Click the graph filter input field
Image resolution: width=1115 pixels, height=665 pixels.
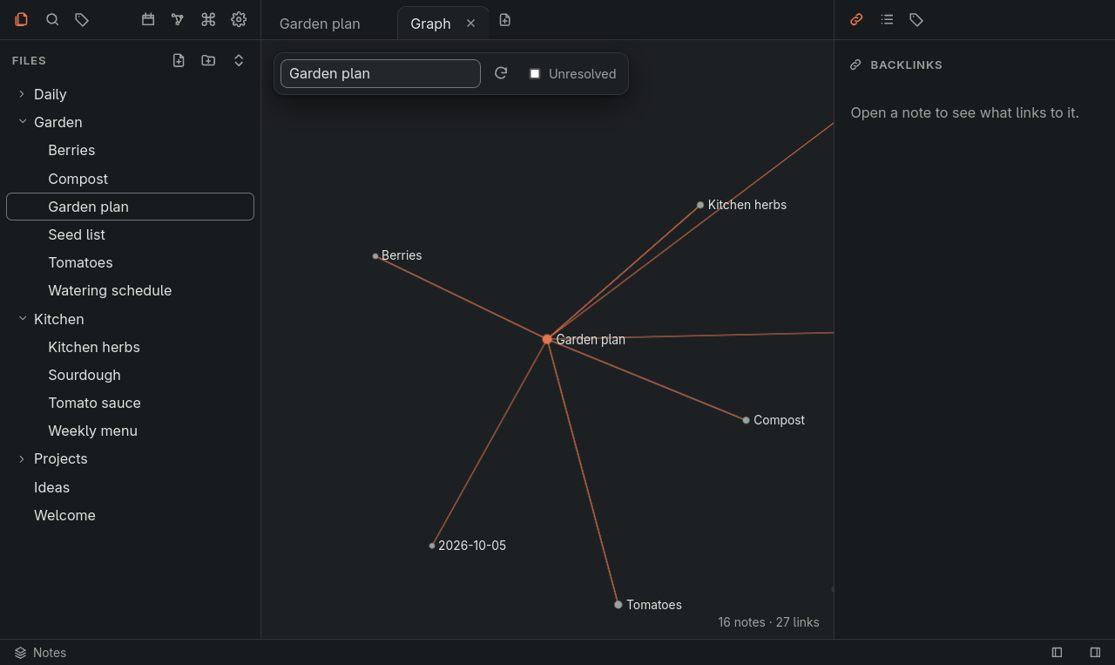[381, 73]
